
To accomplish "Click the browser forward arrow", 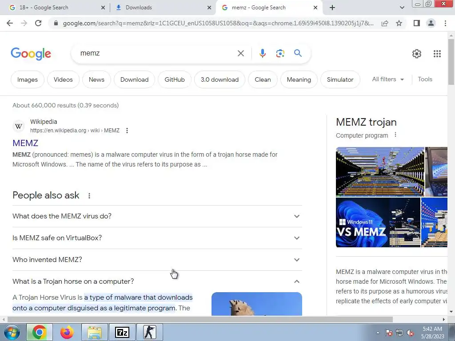I will [24, 23].
